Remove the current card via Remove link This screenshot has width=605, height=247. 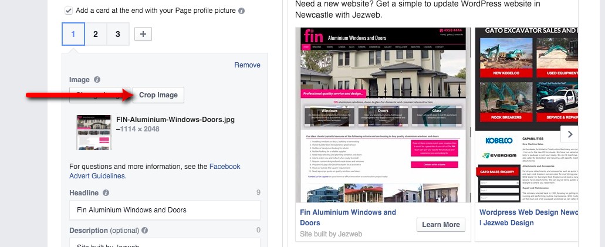tap(247, 65)
